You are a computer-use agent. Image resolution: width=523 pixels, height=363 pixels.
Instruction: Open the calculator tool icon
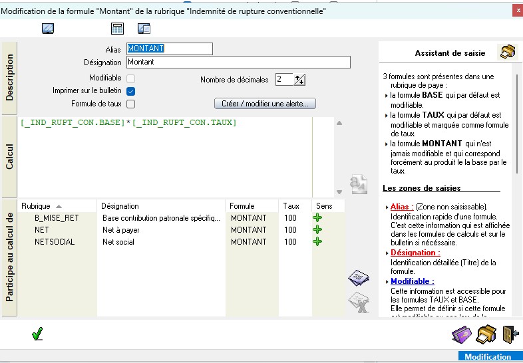[x=117, y=29]
